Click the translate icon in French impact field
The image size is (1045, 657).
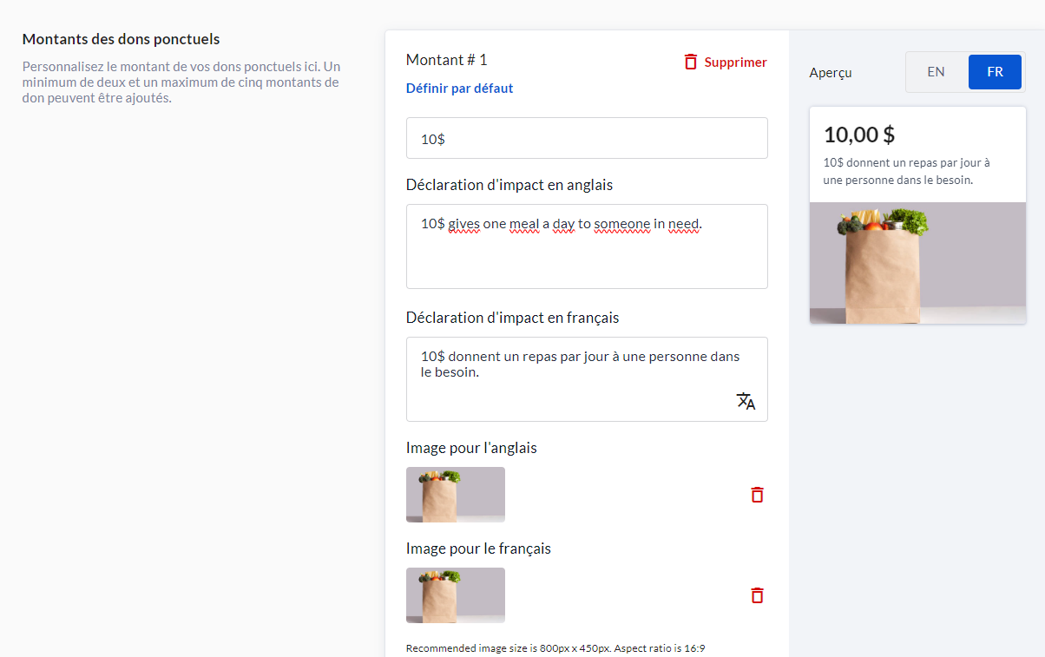click(x=746, y=401)
